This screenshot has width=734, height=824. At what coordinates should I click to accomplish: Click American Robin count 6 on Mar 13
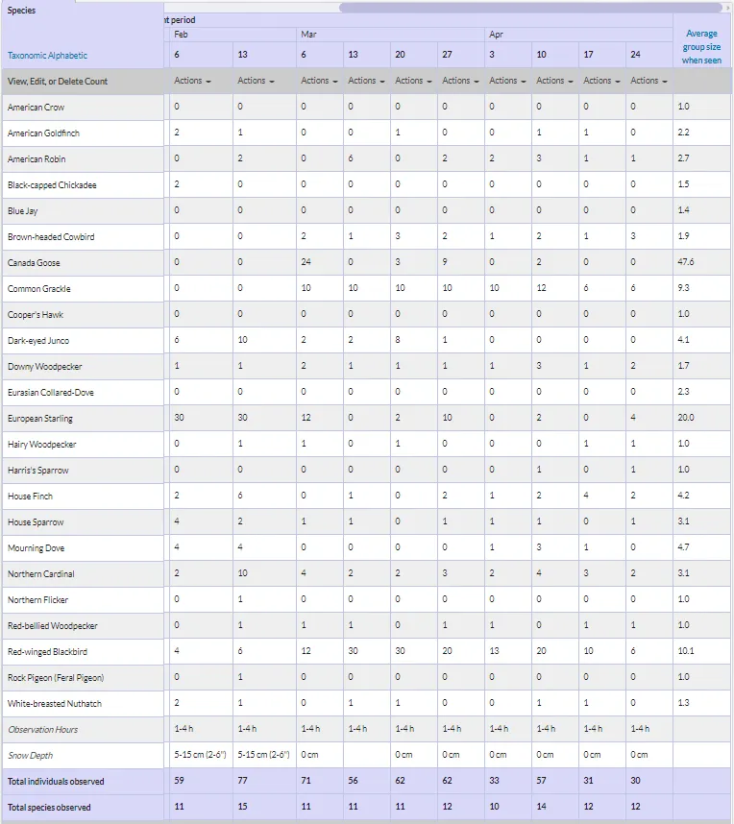(x=351, y=158)
